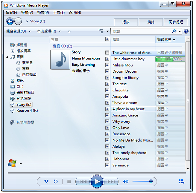Screen dimensions: 196x193
Task: Click the Story album art thumbnail
Action: point(60,59)
